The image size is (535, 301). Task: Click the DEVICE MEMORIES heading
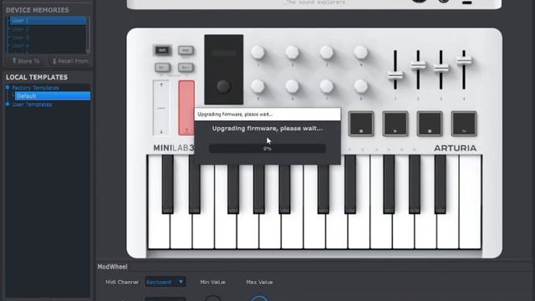[x=37, y=10]
